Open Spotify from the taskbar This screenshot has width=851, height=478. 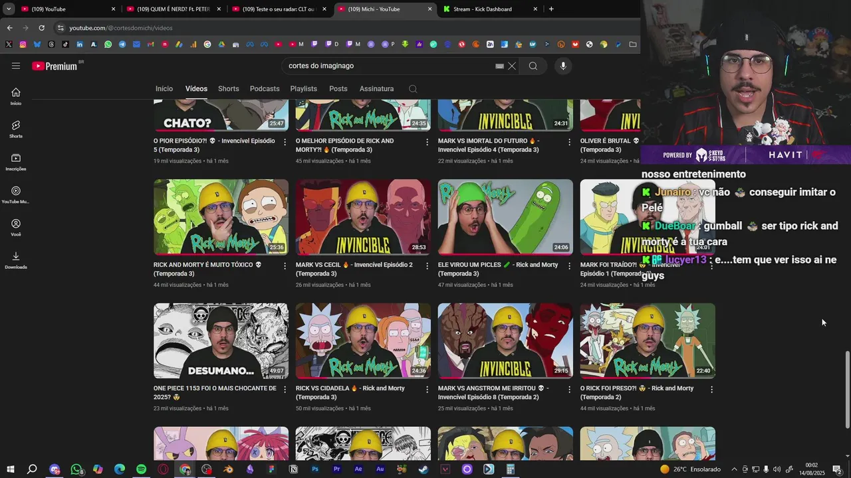[142, 469]
